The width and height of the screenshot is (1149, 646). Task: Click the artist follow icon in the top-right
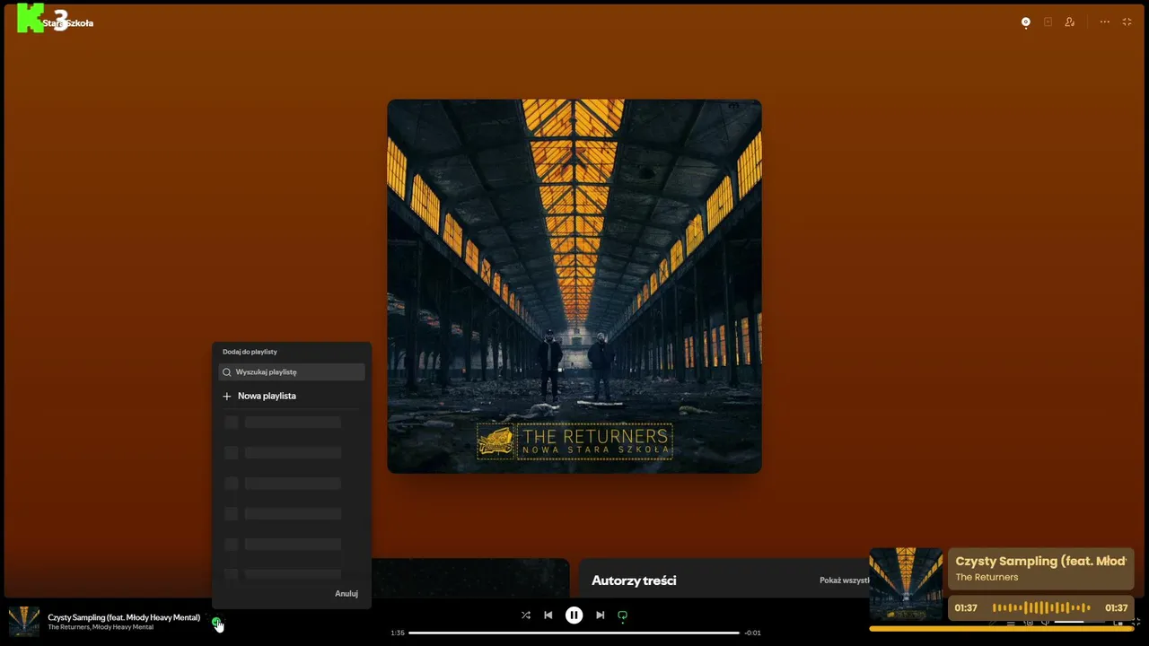click(x=1070, y=22)
